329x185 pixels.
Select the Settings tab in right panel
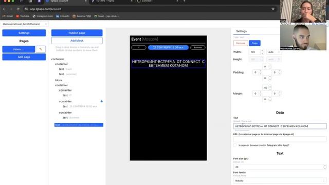pyautogui.click(x=241, y=31)
